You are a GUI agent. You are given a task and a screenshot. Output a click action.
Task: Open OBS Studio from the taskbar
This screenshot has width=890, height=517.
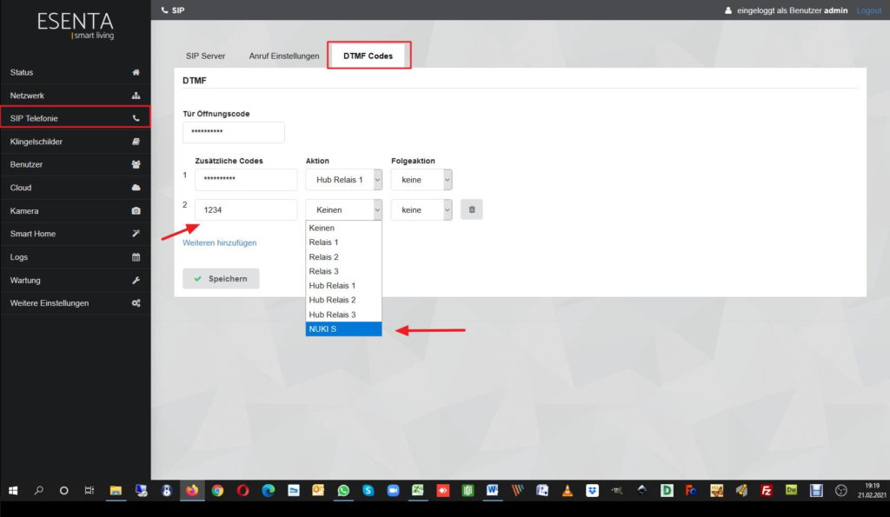click(841, 490)
